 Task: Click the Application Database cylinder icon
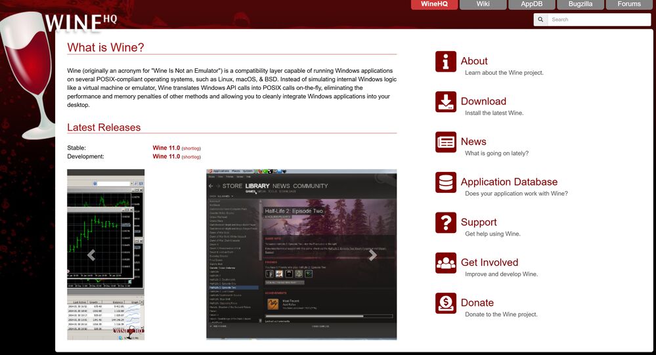[446, 182]
